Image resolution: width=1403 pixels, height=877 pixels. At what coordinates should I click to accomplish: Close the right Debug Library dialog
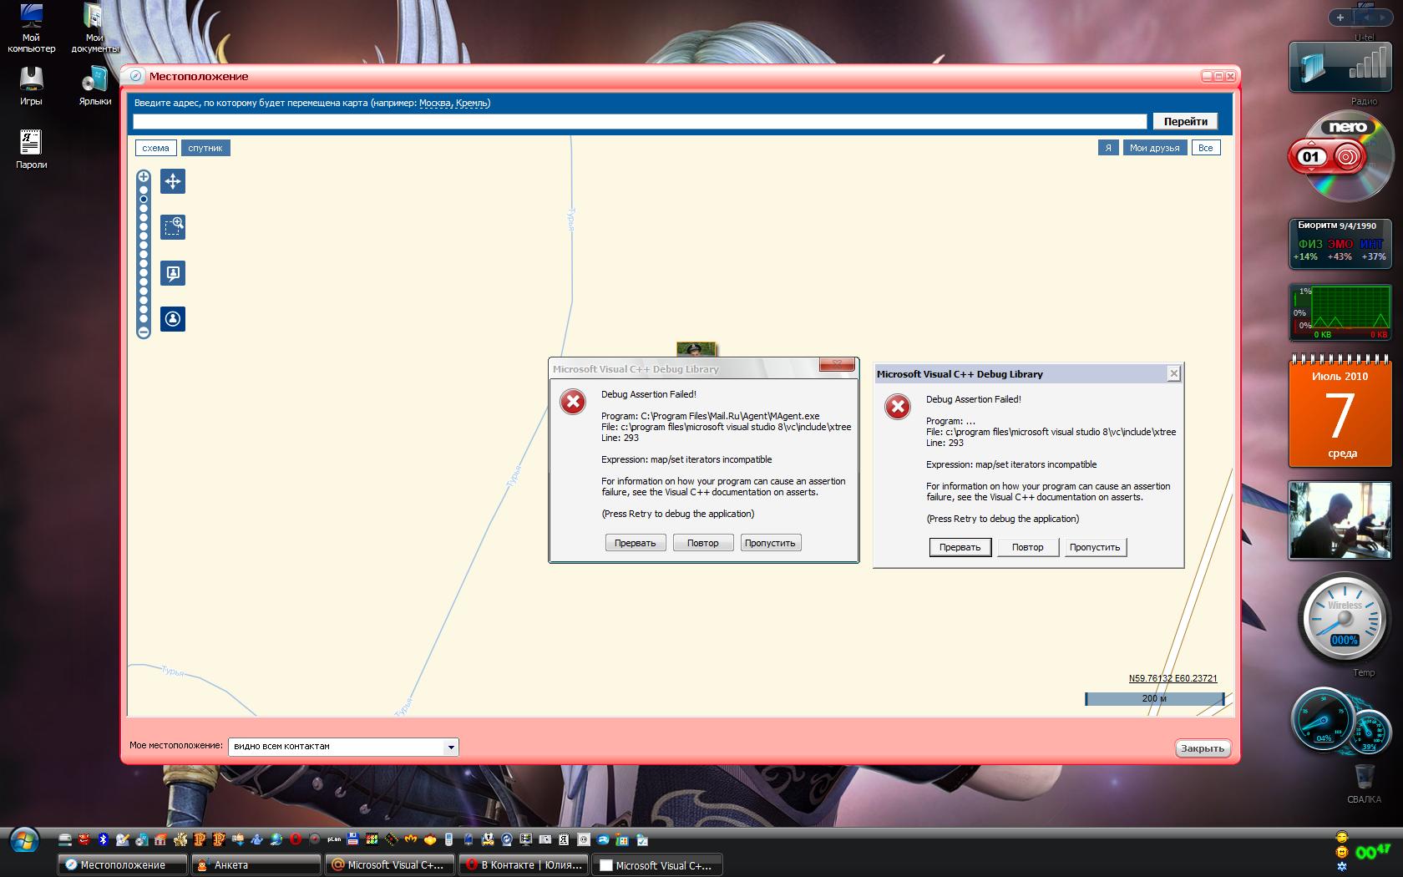tap(1173, 373)
